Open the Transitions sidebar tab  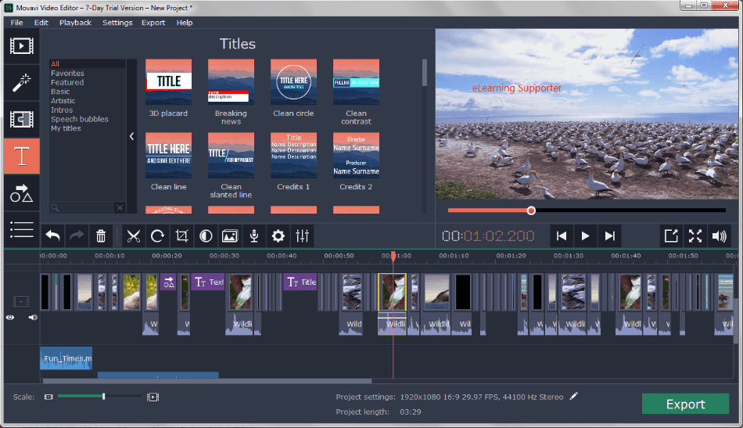(21, 120)
